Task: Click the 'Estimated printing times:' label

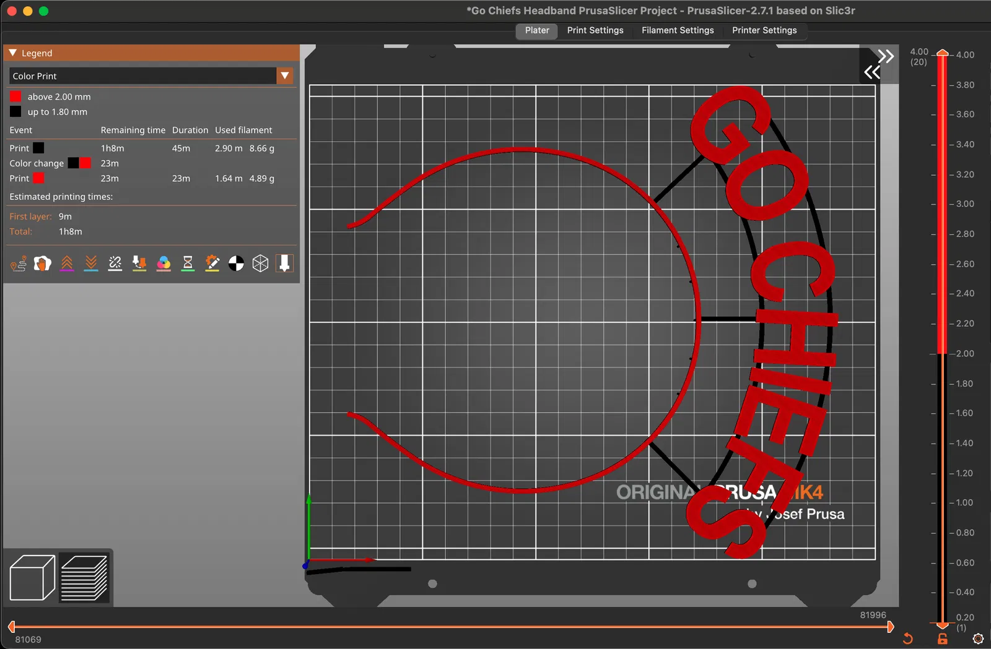Action: [x=61, y=197]
